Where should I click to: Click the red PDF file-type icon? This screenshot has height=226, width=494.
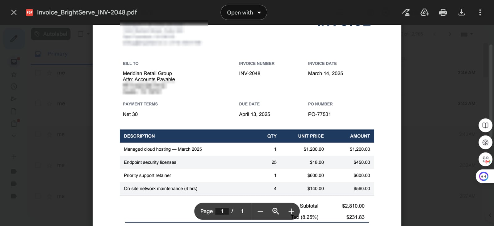pos(29,12)
